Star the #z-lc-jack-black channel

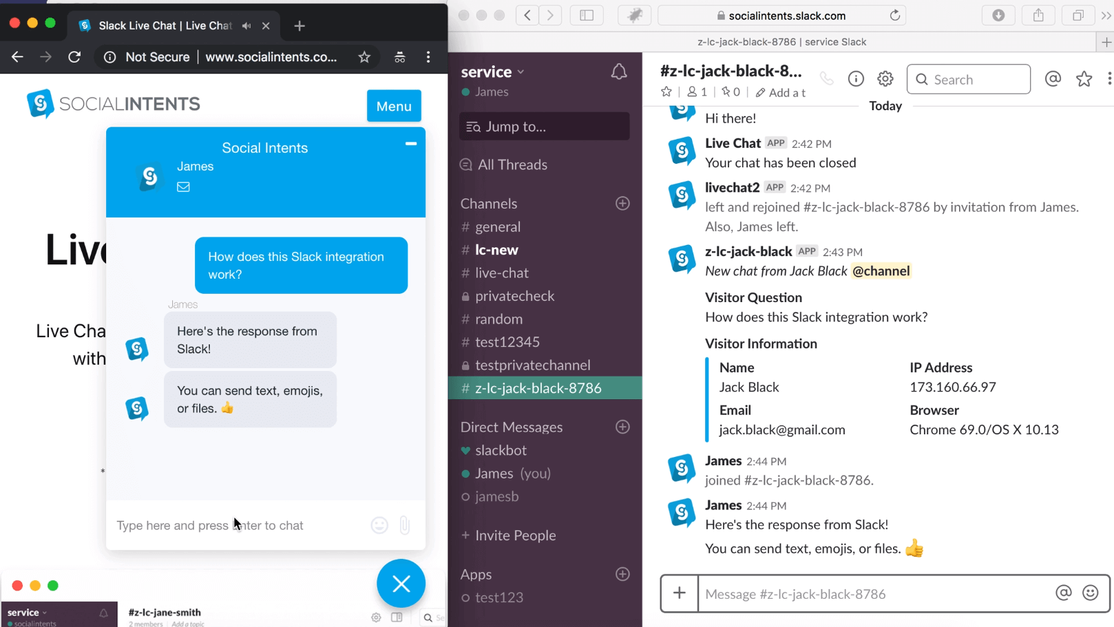[666, 92]
